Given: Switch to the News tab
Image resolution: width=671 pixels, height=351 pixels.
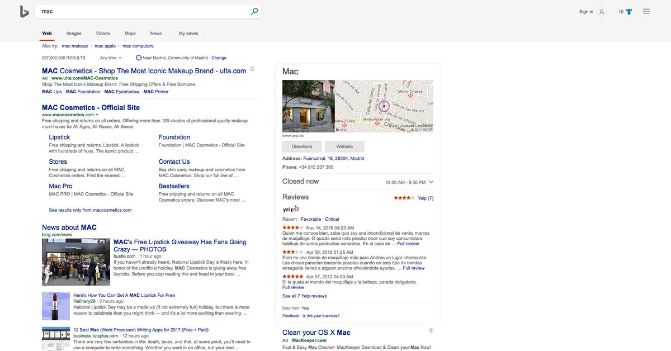Looking at the screenshot, I should coord(156,34).
